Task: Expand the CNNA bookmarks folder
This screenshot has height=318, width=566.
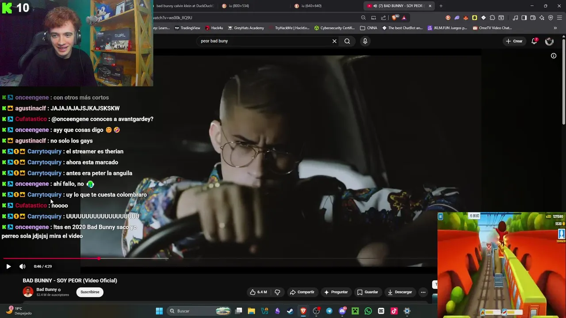Action: point(369,28)
